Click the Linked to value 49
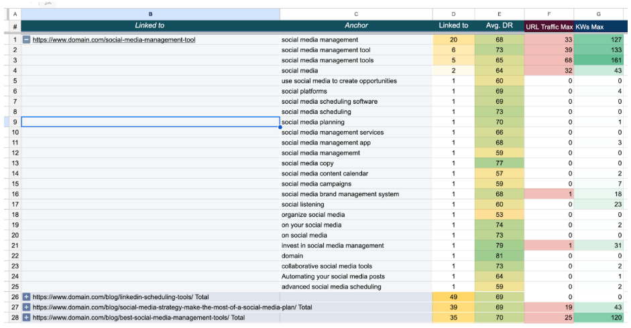This screenshot has width=631, height=328. coord(453,297)
